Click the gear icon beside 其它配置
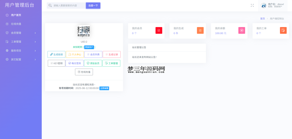Image resolution: width=292 pixels, height=139 pixels. tap(7, 60)
